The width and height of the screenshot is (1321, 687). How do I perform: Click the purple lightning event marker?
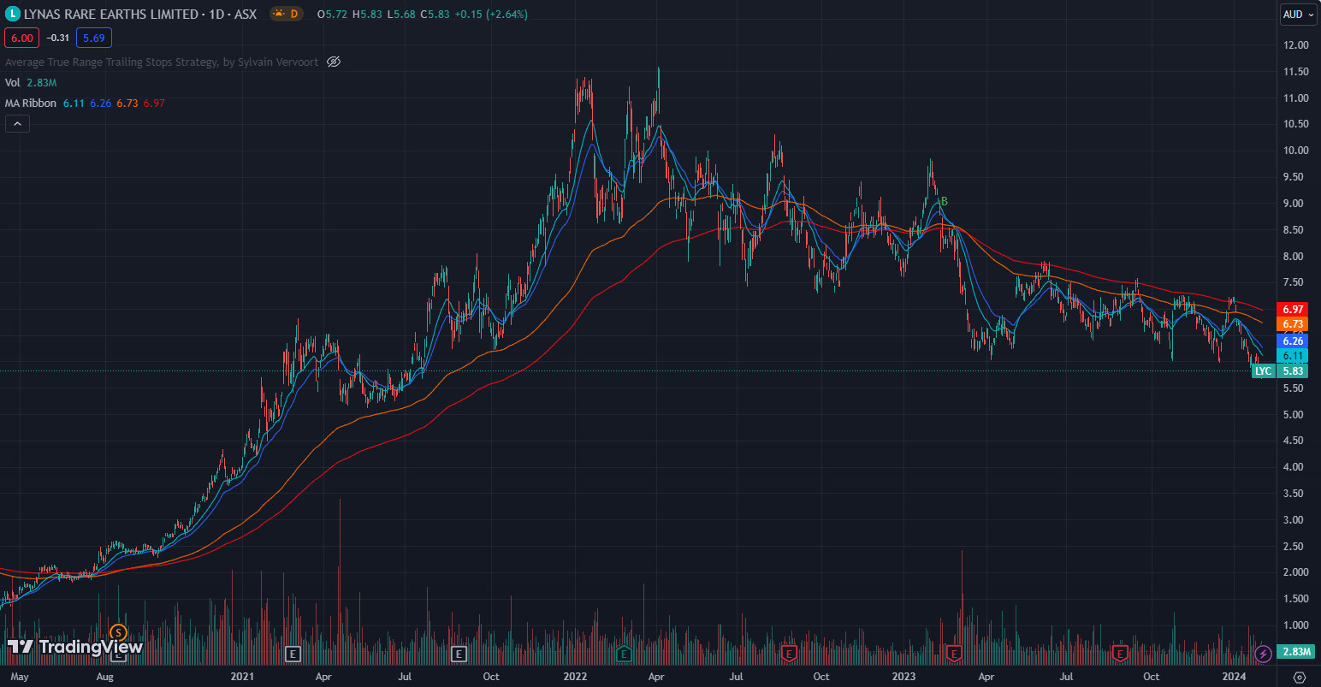(x=1263, y=654)
